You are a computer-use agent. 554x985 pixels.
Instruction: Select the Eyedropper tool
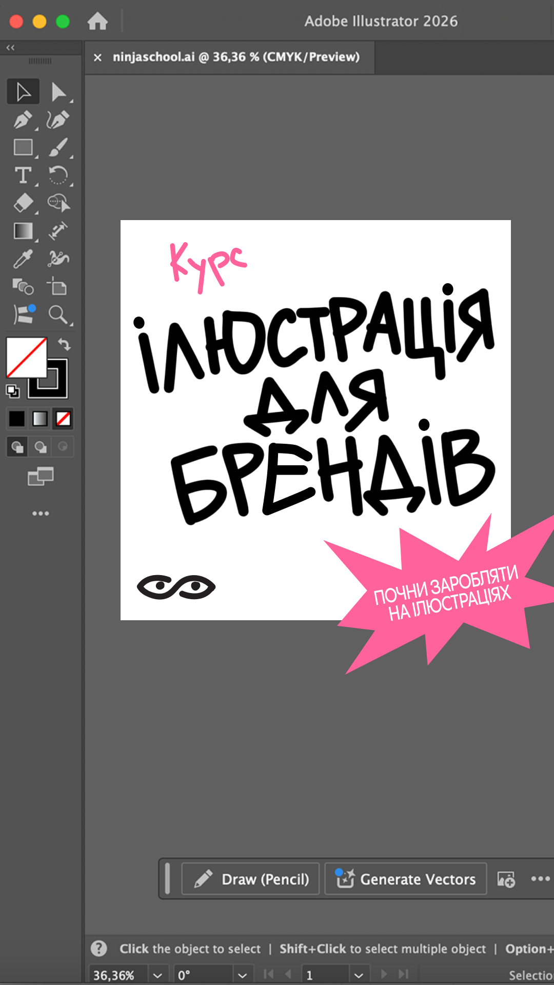tap(23, 259)
